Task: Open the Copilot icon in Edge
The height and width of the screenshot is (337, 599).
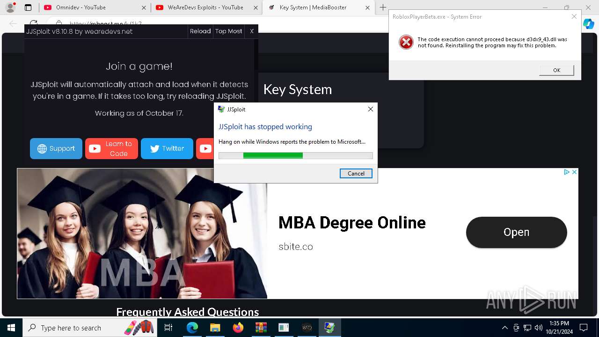Action: 588,24
